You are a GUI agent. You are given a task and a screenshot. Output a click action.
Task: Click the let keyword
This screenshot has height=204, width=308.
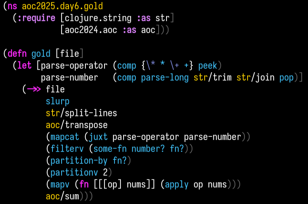point(24,65)
